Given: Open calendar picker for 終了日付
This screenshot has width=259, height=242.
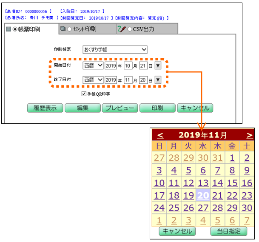Looking at the screenshot, I should pyautogui.click(x=158, y=80).
